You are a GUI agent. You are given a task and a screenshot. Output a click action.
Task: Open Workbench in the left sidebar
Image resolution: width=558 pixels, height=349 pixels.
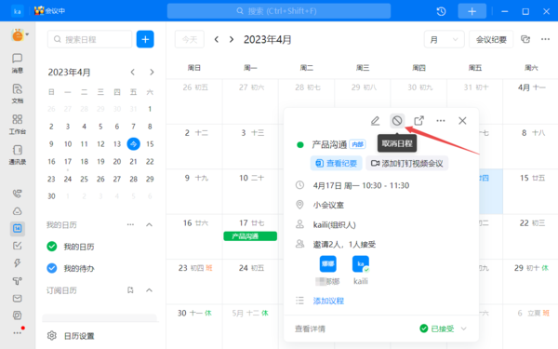[x=17, y=124]
